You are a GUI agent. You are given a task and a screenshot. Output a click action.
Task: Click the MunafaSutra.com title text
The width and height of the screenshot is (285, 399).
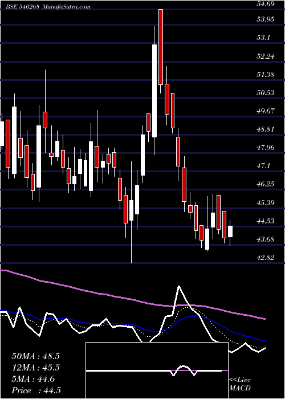click(67, 7)
